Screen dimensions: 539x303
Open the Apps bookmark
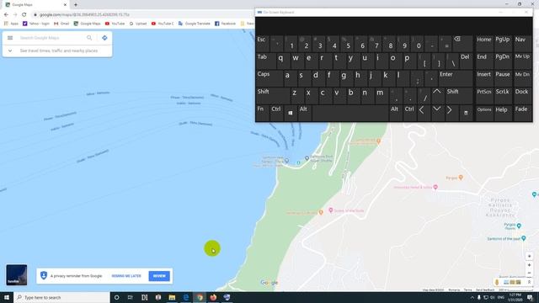click(x=11, y=24)
